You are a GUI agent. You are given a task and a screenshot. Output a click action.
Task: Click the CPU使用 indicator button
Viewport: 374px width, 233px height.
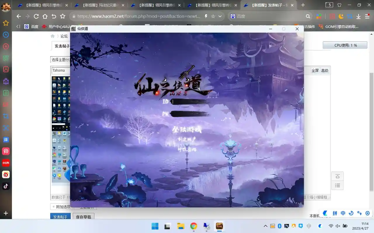click(x=345, y=45)
